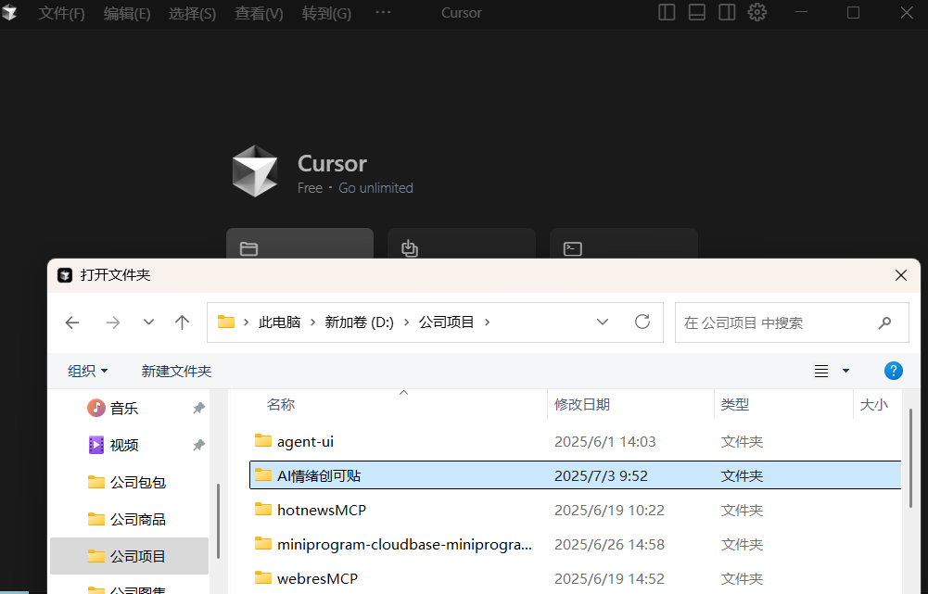The width and height of the screenshot is (928, 594).
Task: Expand chevron after 新加卷 (D:) in path
Action: point(407,322)
